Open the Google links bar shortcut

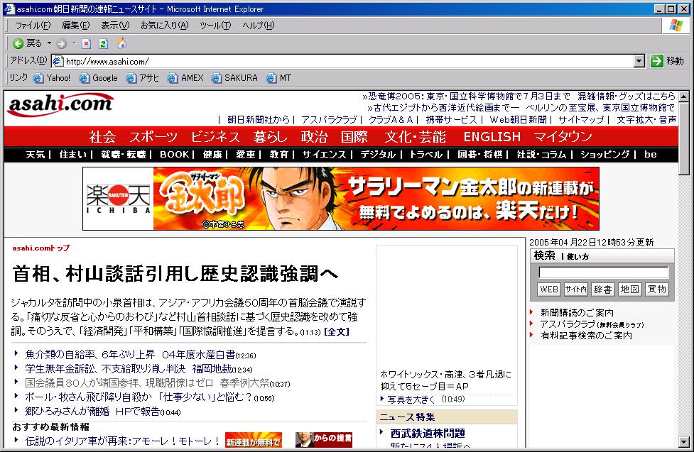click(x=99, y=78)
